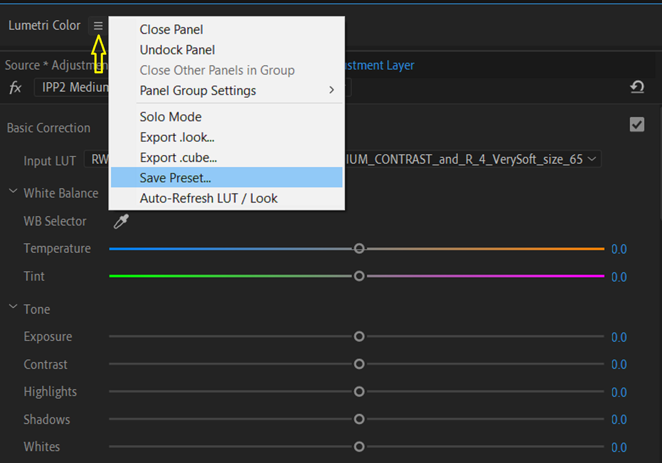Choose Undock Panel from the menu
This screenshot has height=463, width=662.
227,50
